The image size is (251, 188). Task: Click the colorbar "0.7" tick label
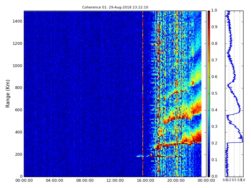[214, 60]
